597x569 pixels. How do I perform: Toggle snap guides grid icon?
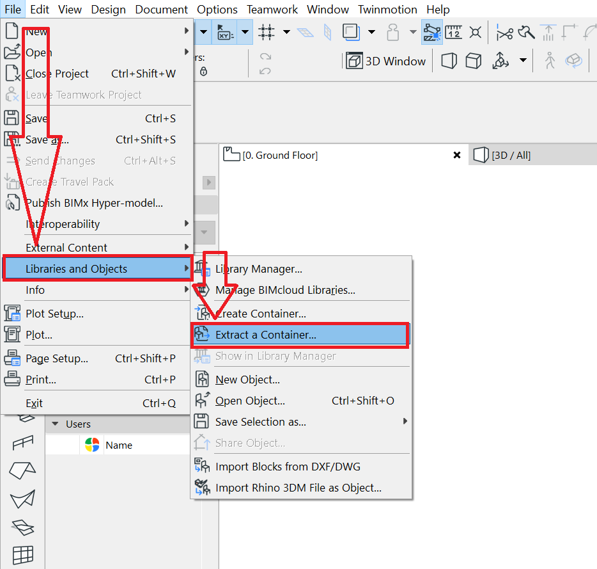point(267,32)
